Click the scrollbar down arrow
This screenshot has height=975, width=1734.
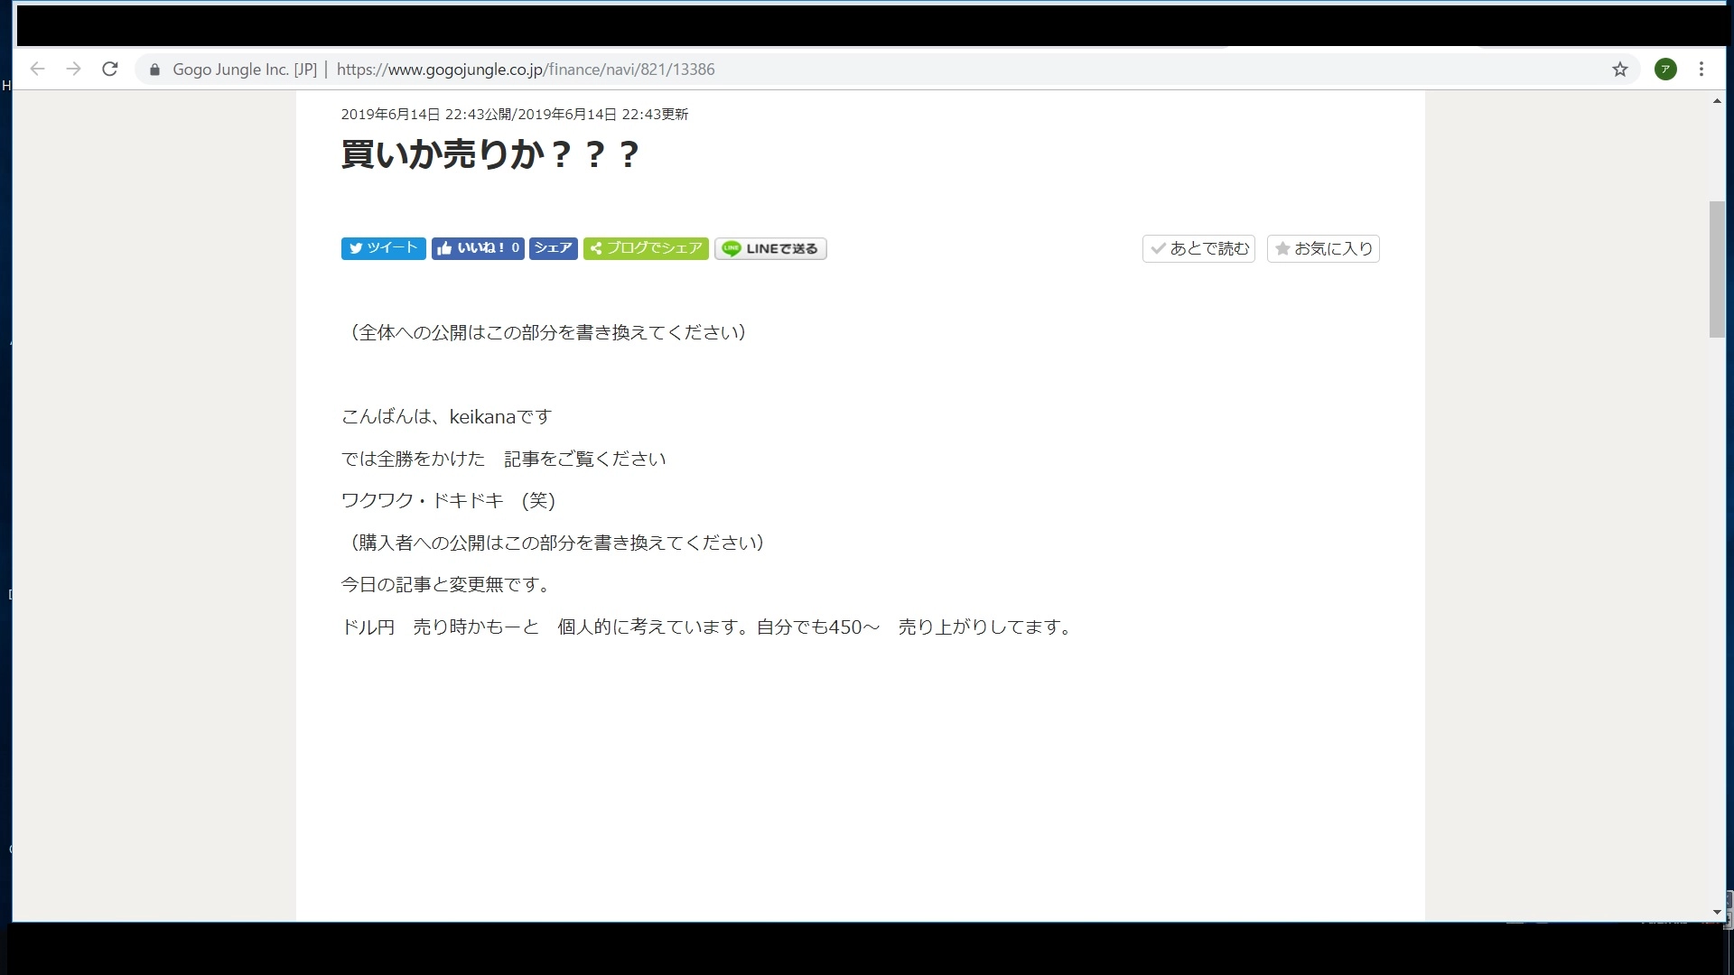point(1717,912)
